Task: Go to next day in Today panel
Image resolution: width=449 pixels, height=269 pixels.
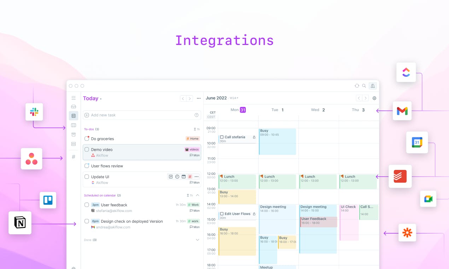Action: (190, 98)
